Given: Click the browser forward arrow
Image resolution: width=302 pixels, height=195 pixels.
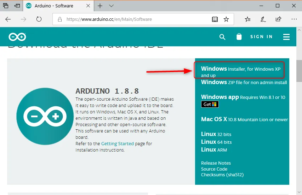Looking at the screenshot, I should (23, 19).
